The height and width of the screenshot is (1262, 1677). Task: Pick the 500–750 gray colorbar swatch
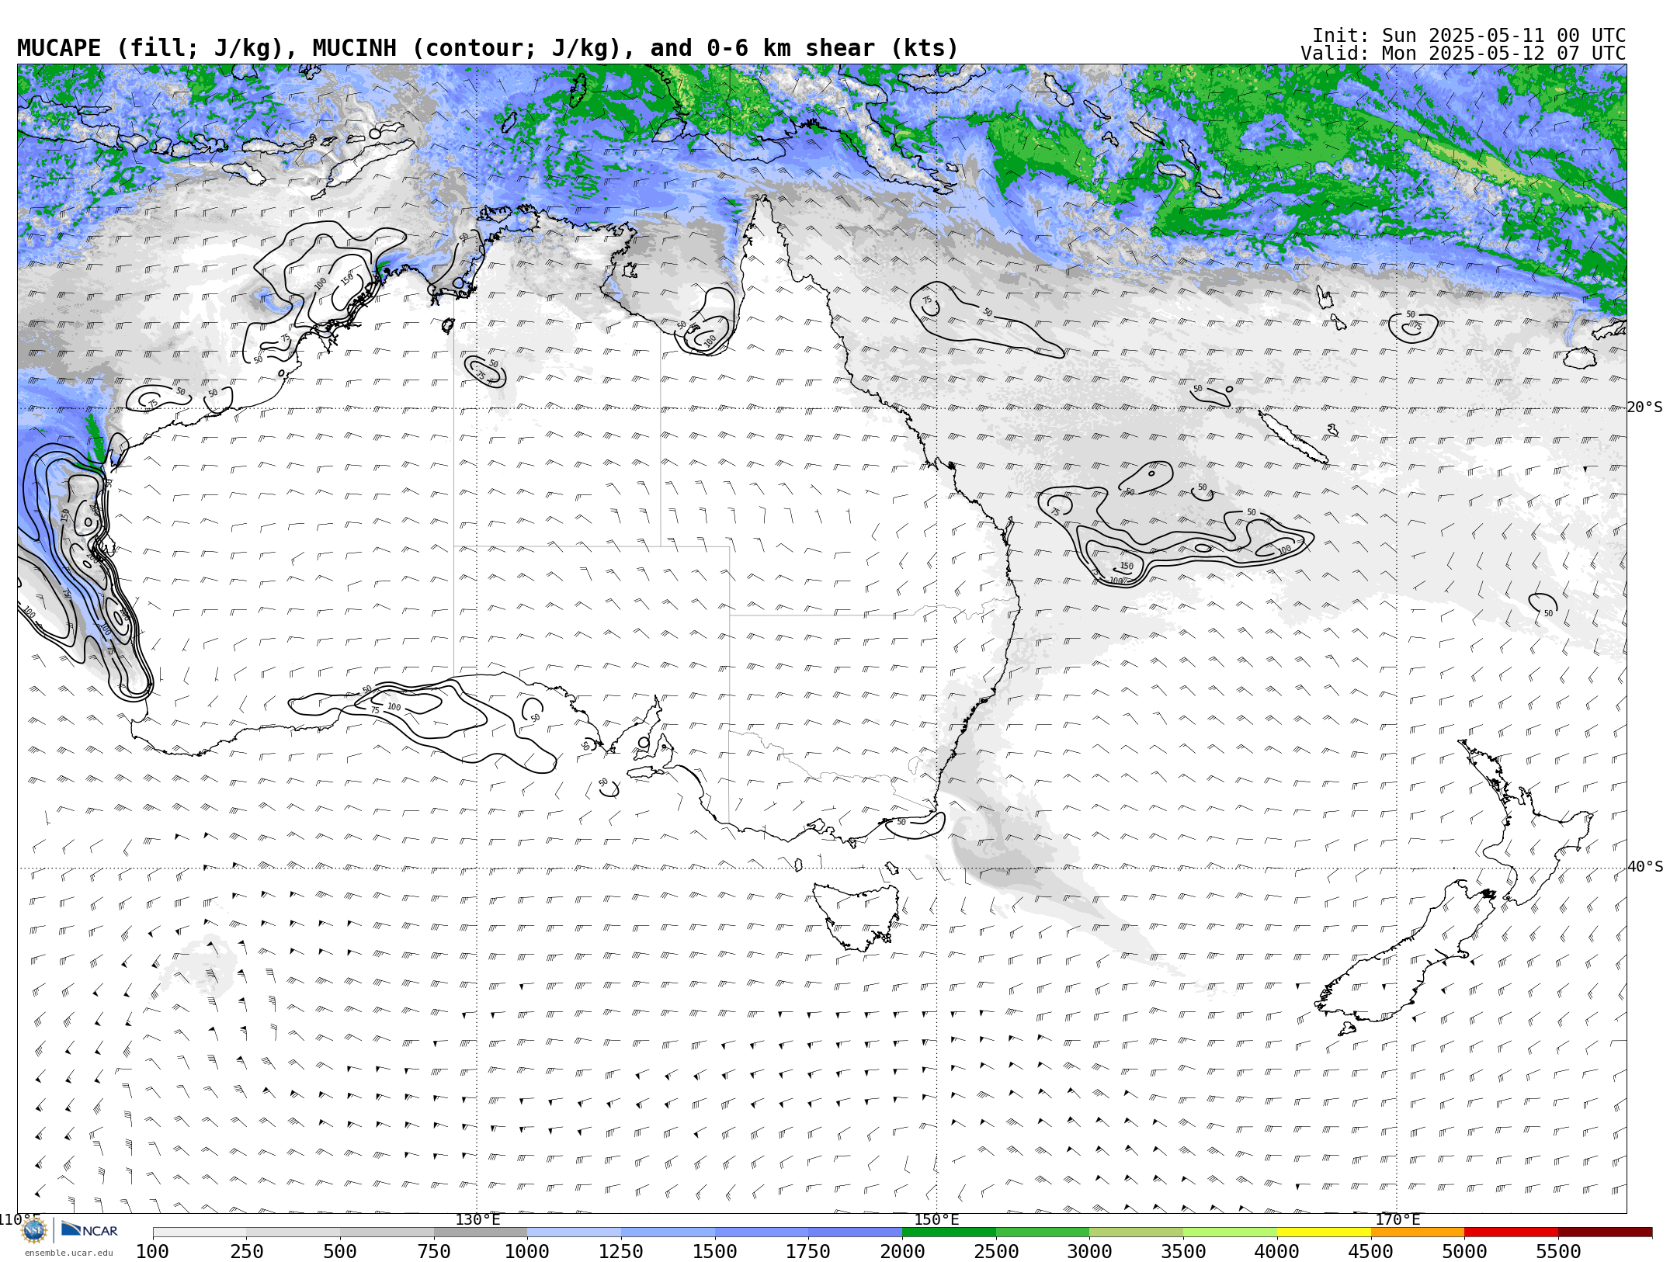click(387, 1233)
